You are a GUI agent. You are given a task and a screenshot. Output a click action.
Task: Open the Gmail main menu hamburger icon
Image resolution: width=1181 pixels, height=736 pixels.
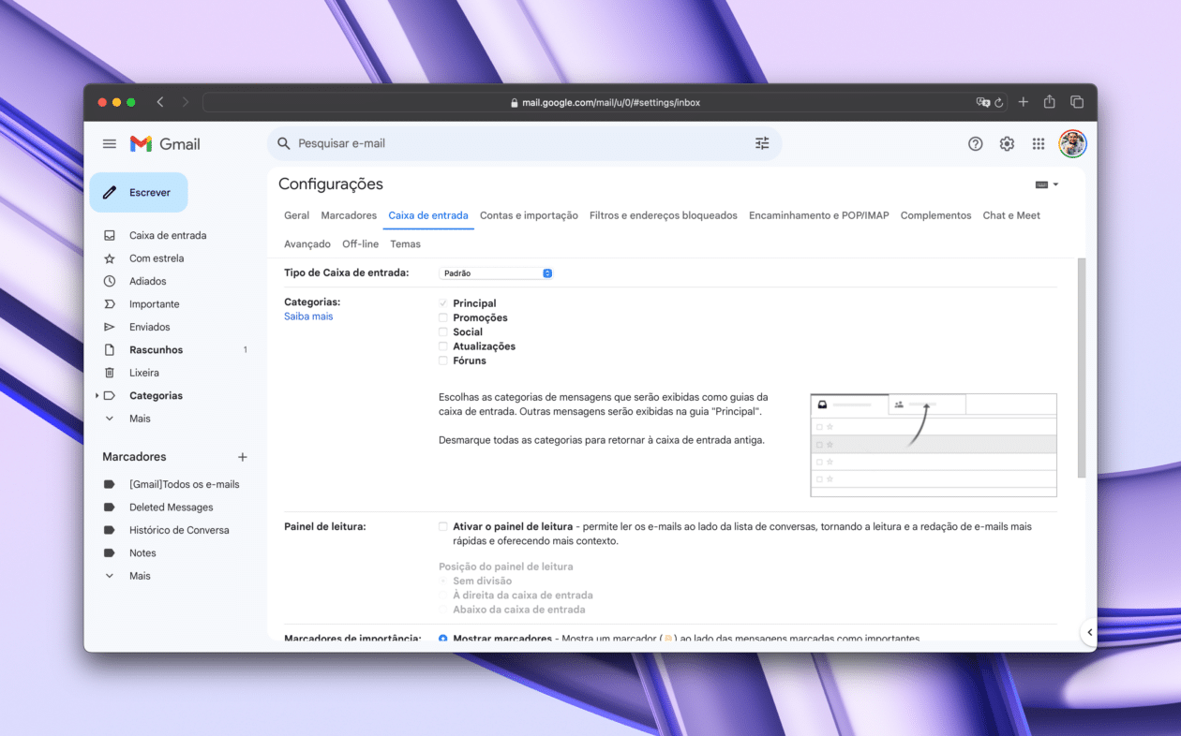pos(110,144)
